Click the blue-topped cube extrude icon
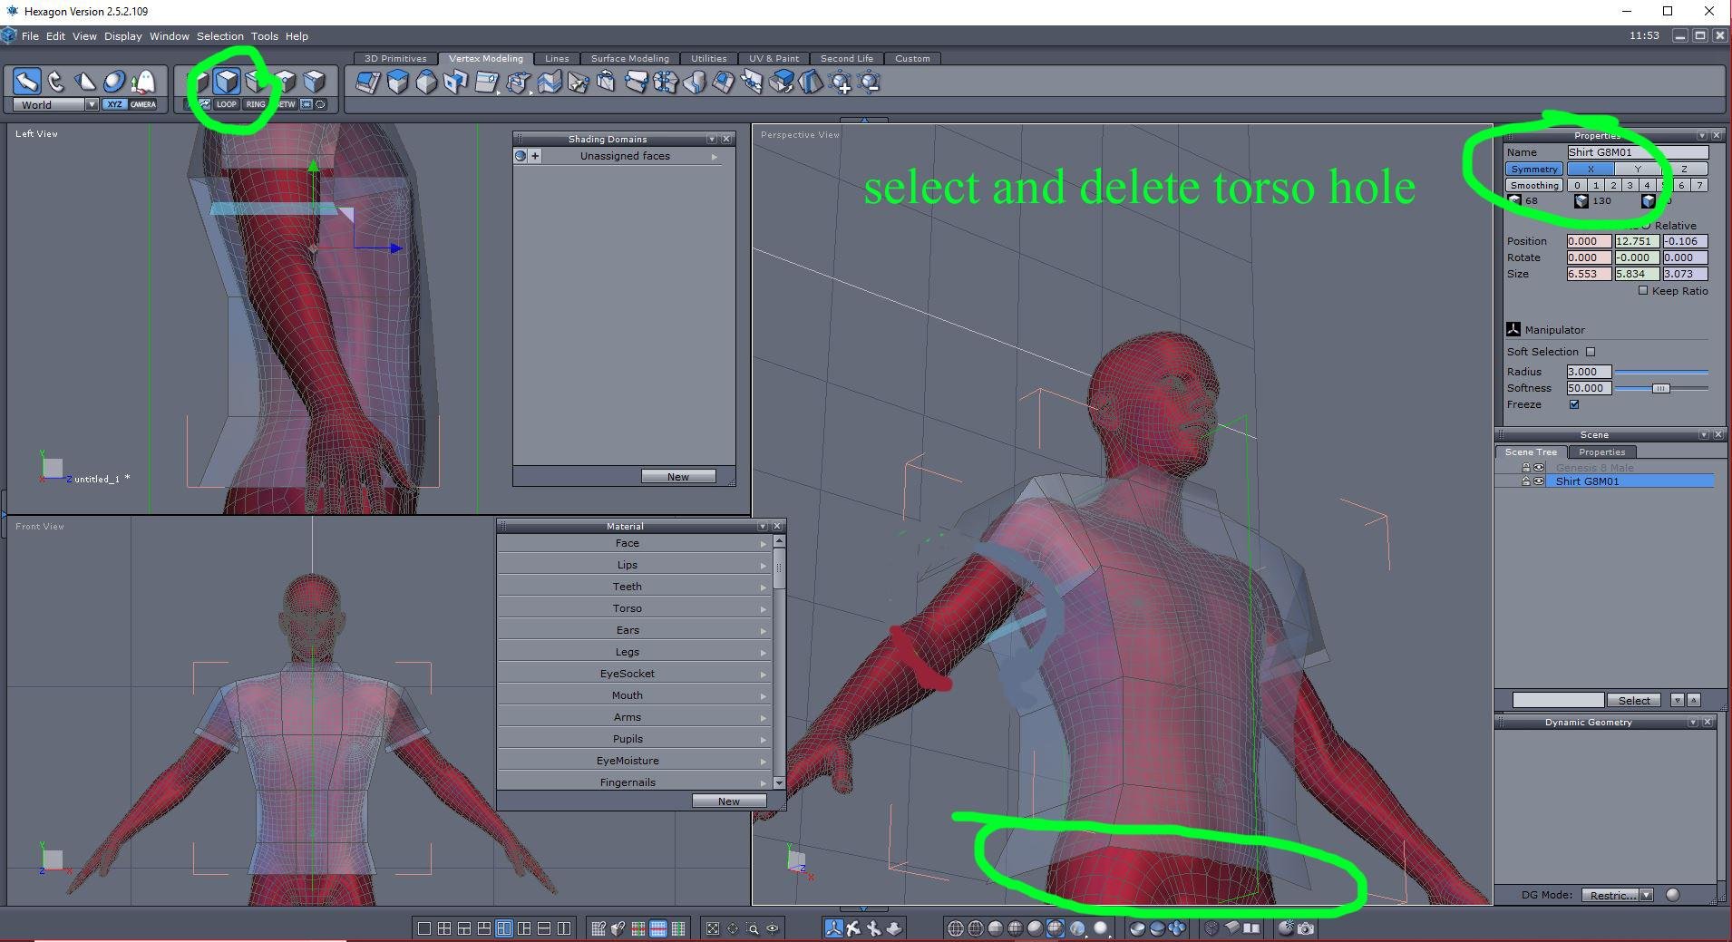This screenshot has width=1732, height=942. coord(397,83)
